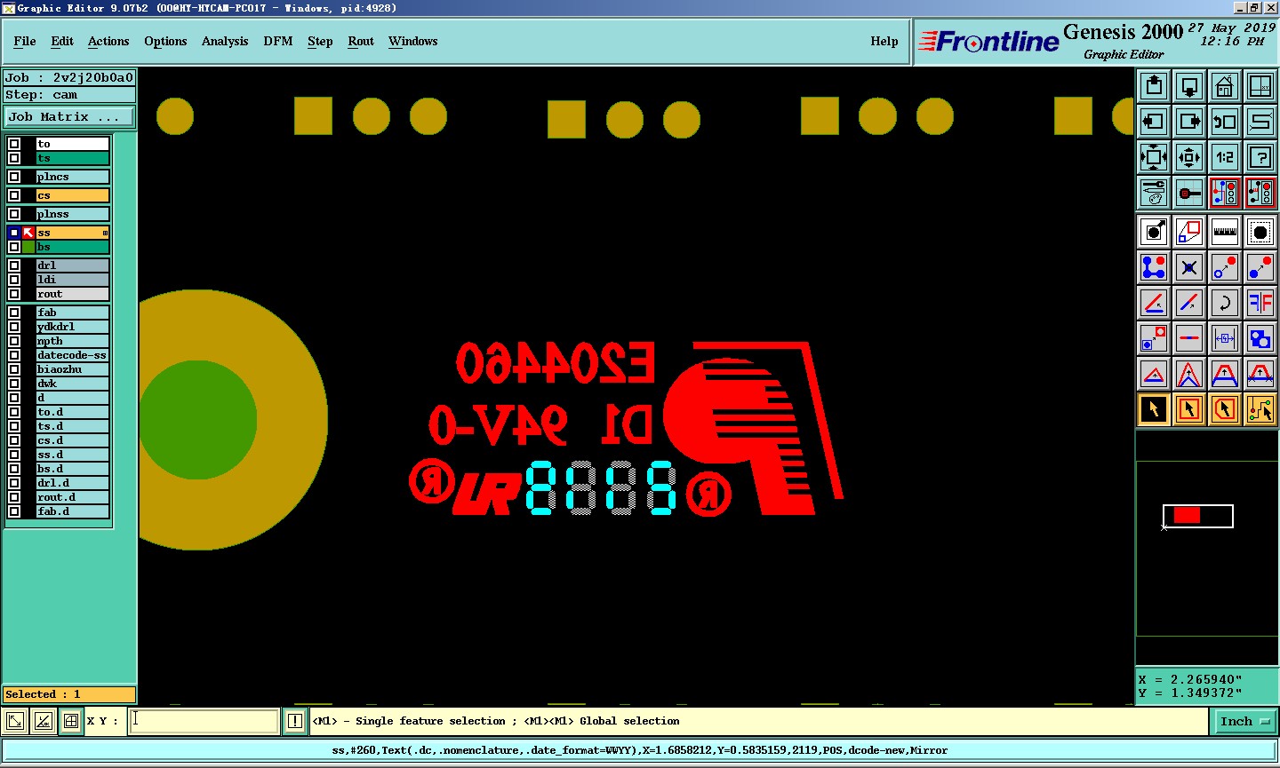Open the Rout menu
The height and width of the screenshot is (768, 1280).
(361, 42)
